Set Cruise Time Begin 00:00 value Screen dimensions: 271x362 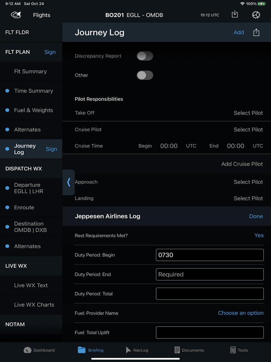tap(169, 146)
